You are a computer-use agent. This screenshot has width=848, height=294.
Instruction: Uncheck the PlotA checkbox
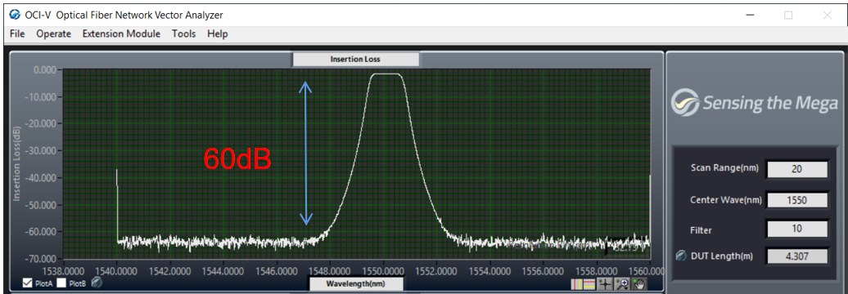[x=28, y=283]
